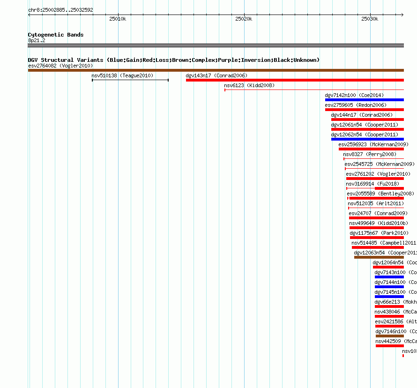Viewport: 417px width, 388px height.
Task: Open esv2545725 (McKernan2009) variant label
Action: pos(380,164)
